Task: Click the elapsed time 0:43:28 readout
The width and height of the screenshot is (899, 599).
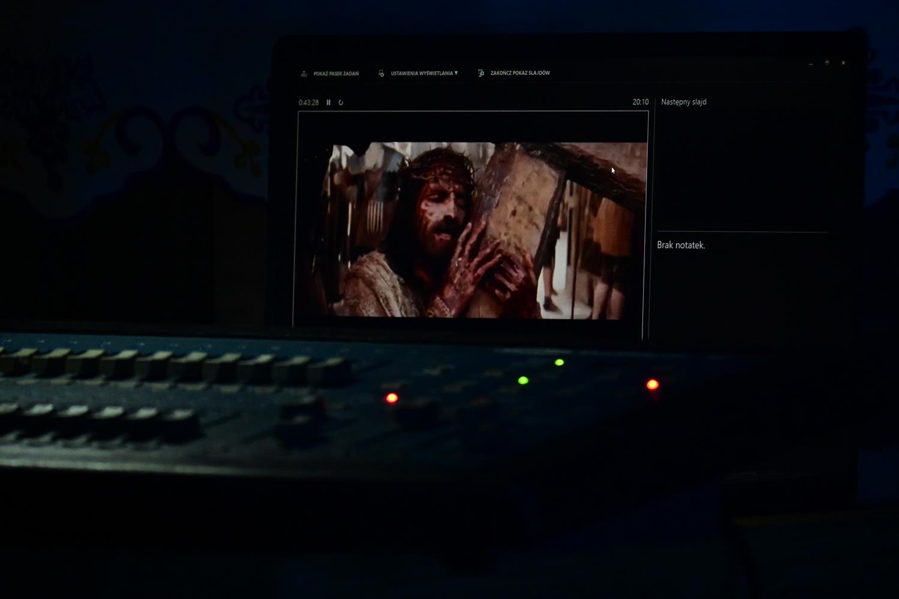Action: [309, 102]
